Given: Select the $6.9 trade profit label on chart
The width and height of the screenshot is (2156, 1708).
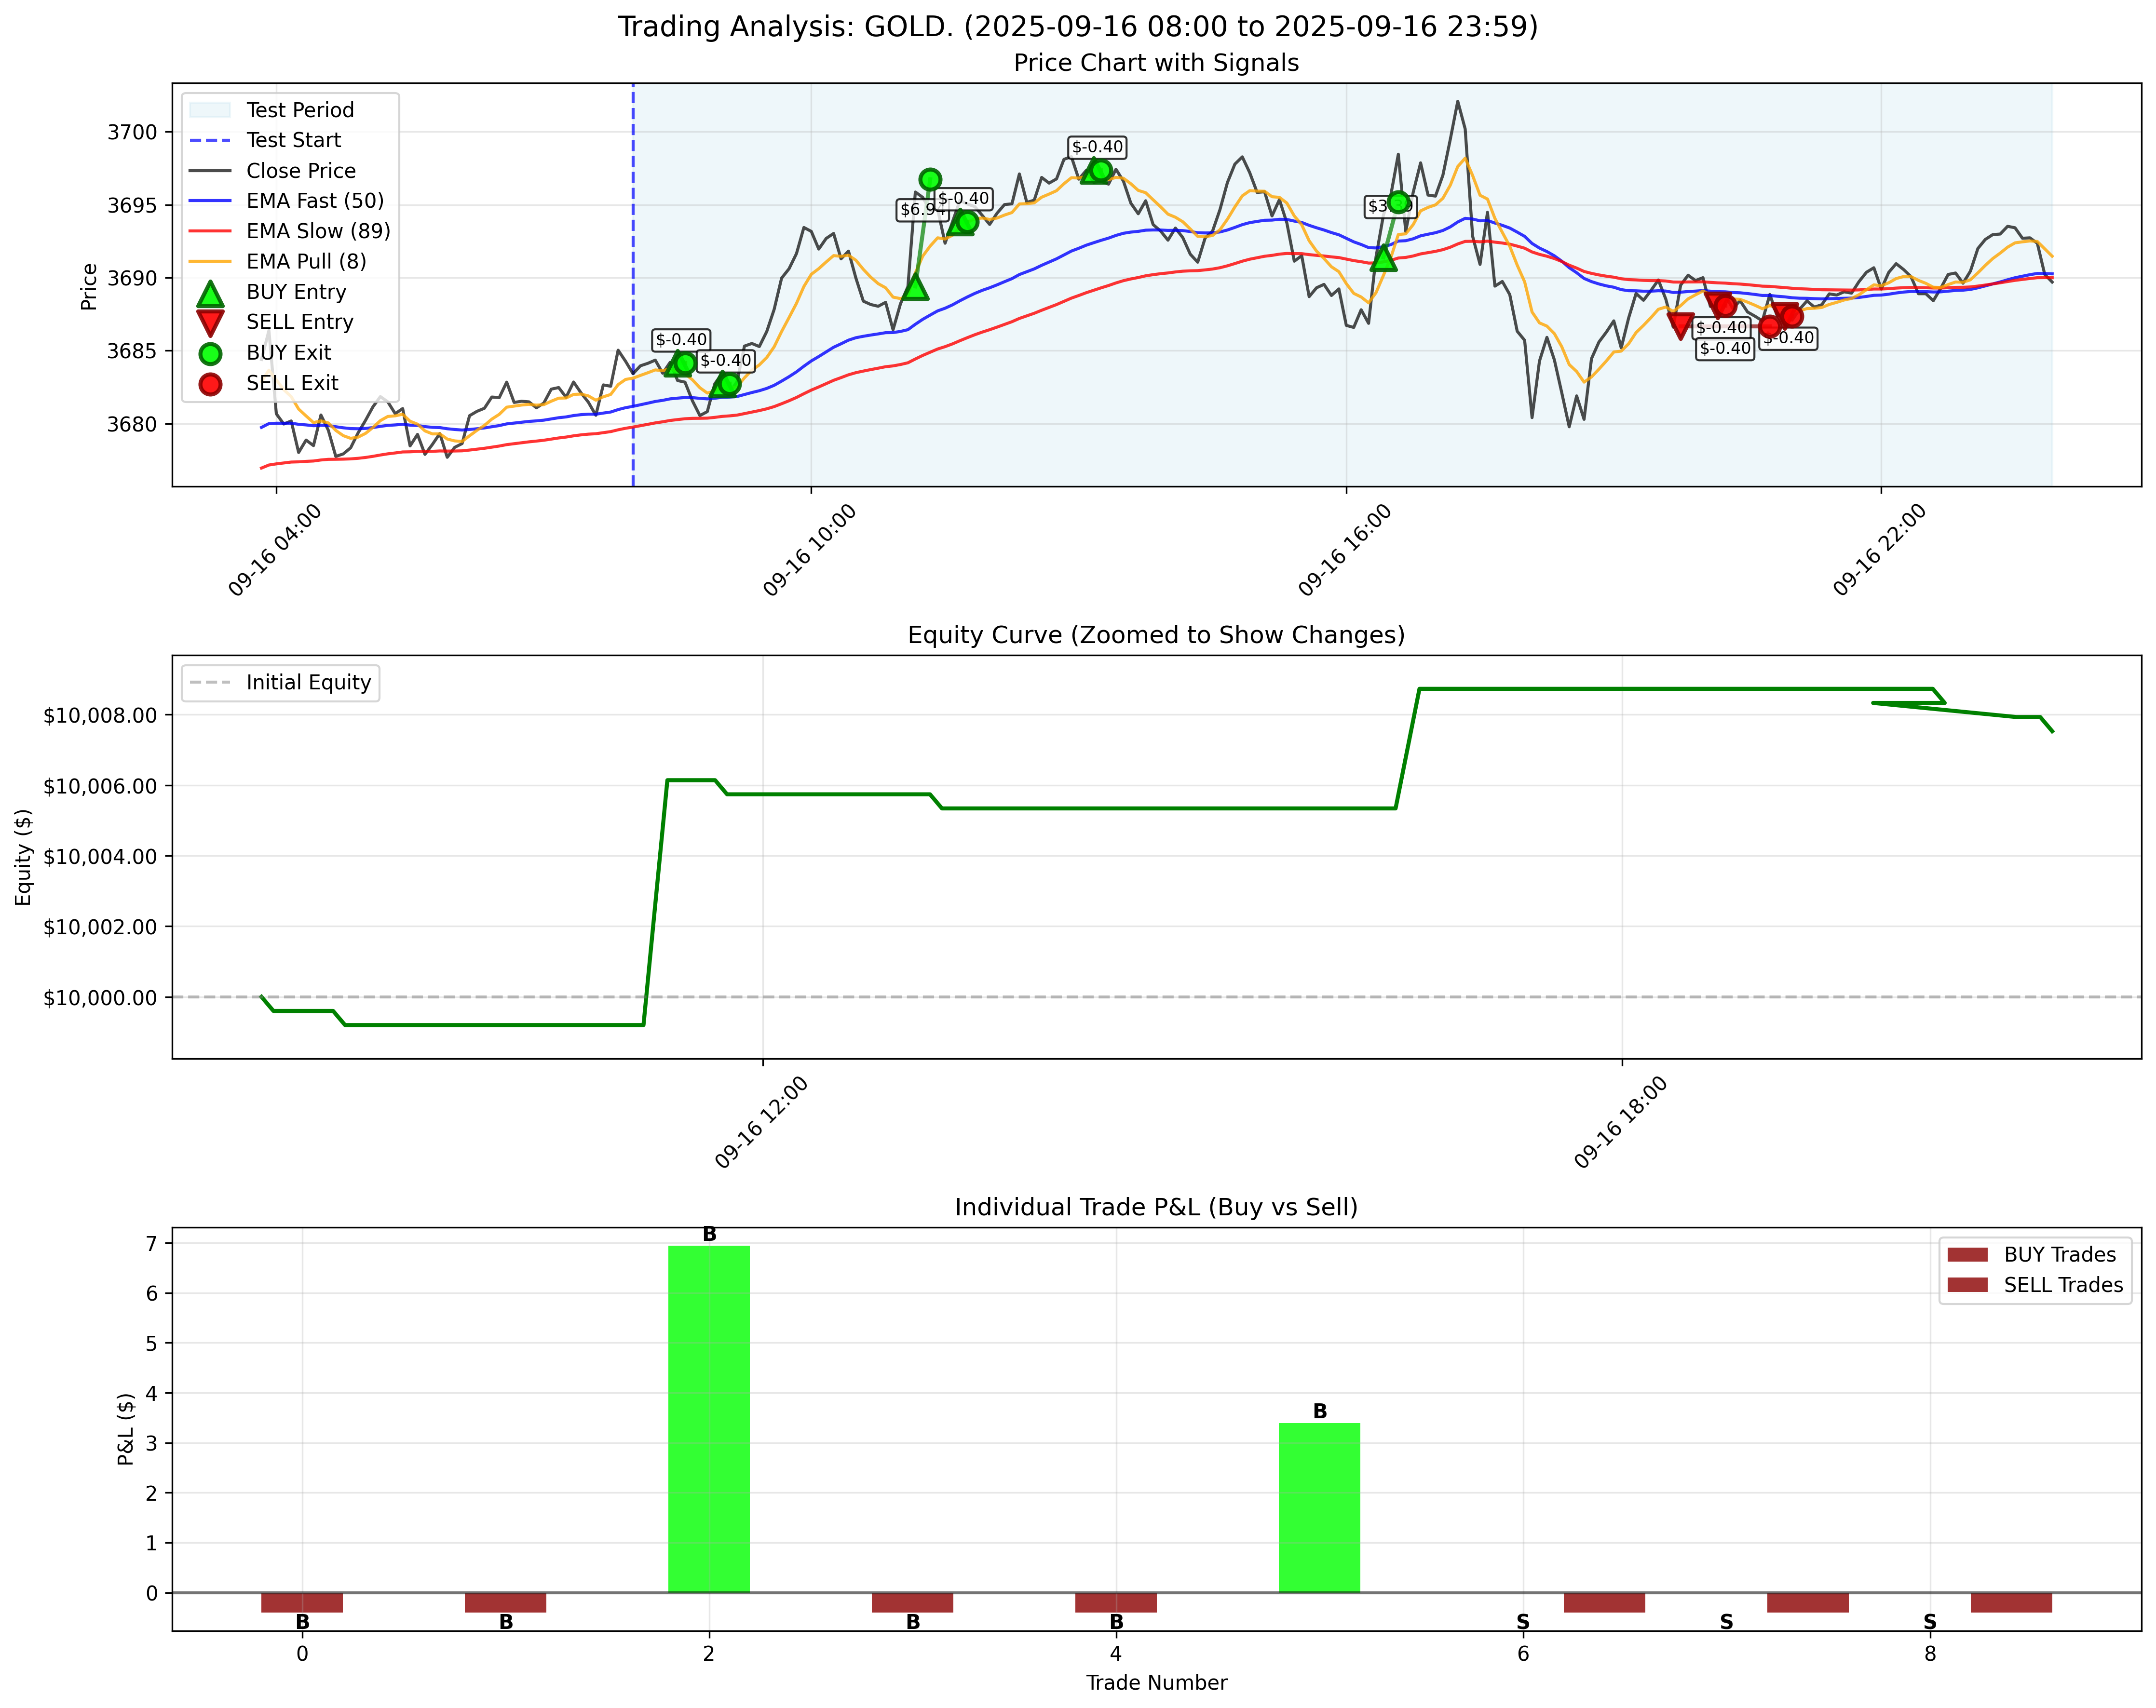Looking at the screenshot, I should 922,209.
